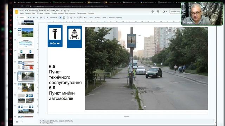
Task: Choose the line tool
Action: (75, 17)
